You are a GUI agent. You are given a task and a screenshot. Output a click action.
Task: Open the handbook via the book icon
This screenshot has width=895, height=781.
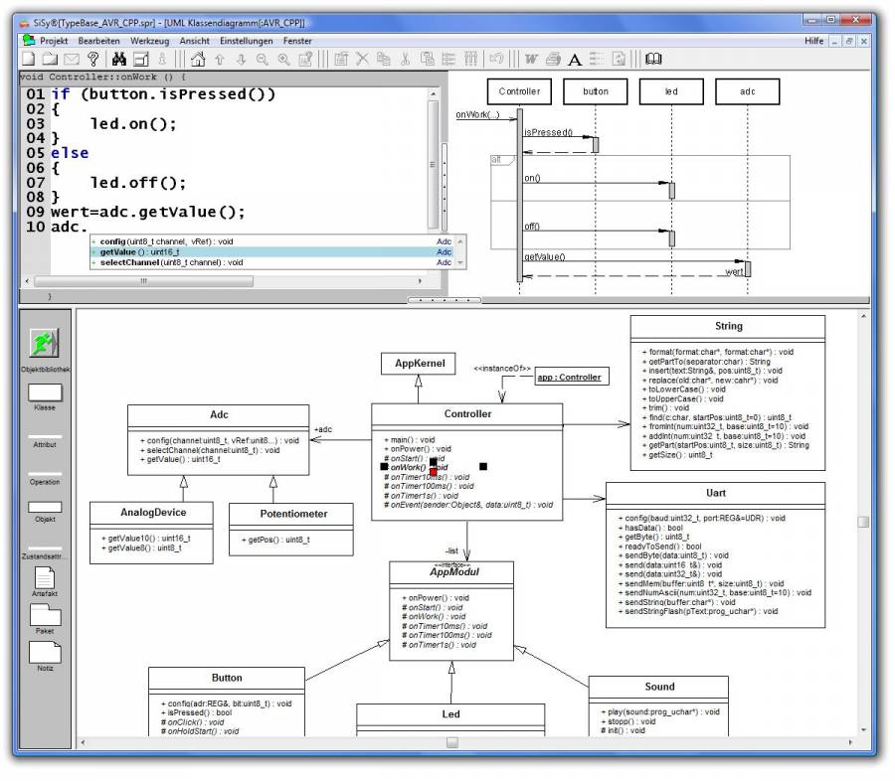tap(652, 58)
